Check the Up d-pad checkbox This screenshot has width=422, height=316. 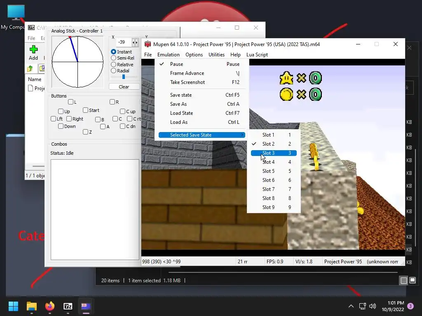click(x=61, y=111)
